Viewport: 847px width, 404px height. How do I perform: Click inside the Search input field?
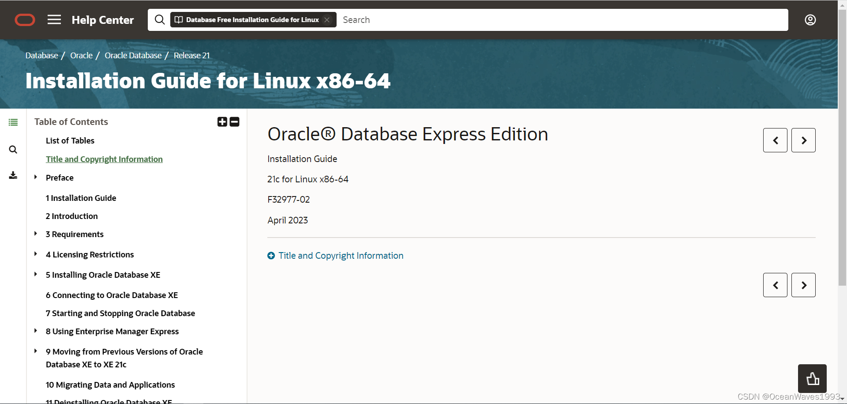point(441,19)
